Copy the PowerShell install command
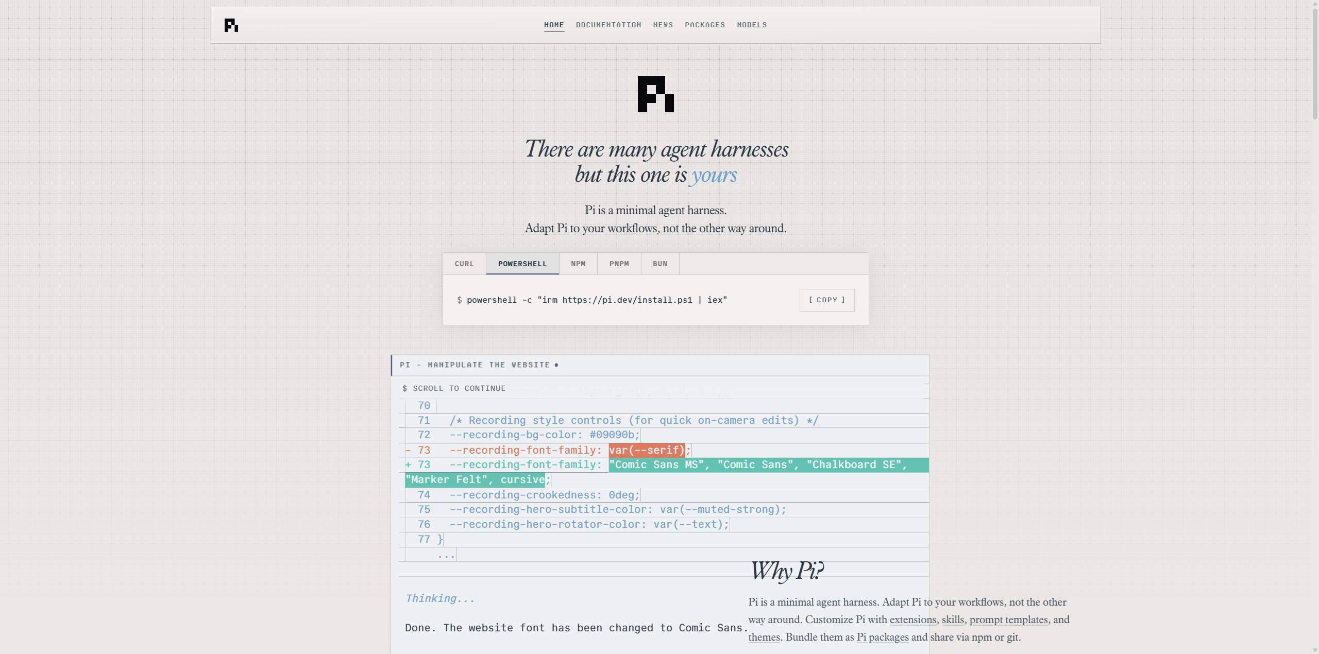 click(827, 300)
